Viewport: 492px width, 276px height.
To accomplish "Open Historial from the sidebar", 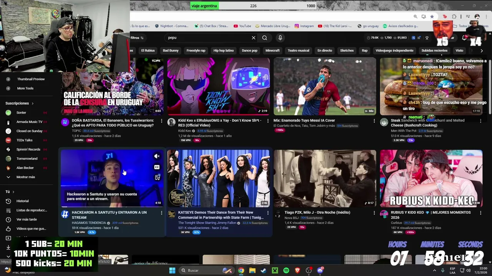I will [22, 201].
